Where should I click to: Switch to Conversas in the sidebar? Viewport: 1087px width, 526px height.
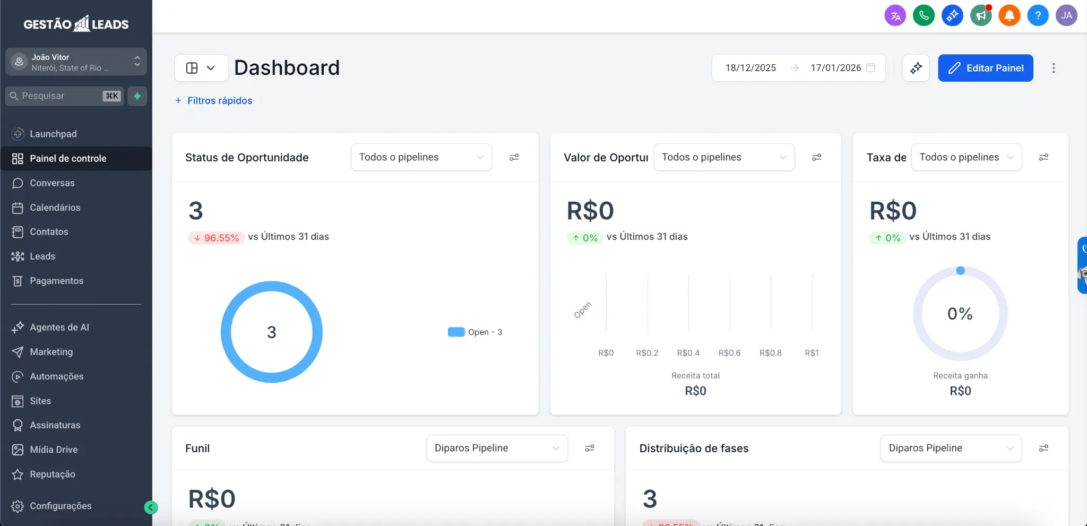[51, 183]
